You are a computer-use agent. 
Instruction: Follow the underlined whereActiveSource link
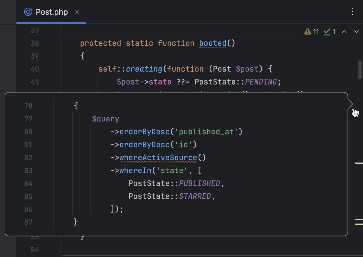point(158,158)
